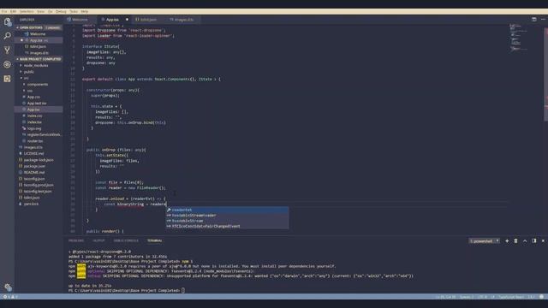
Task: Click the code minimap overview
Action: (518, 38)
